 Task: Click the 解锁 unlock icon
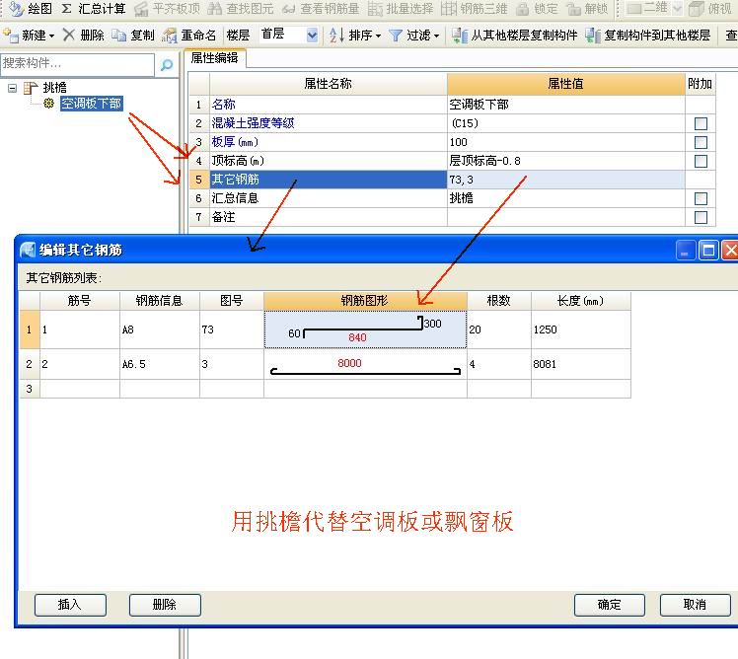573,9
